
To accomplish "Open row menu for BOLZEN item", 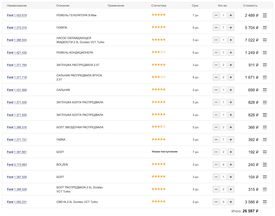I will pyautogui.click(x=265, y=165).
